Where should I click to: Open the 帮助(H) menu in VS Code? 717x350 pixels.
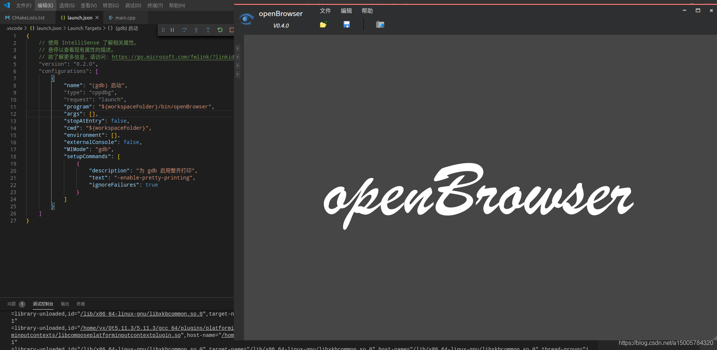177,5
